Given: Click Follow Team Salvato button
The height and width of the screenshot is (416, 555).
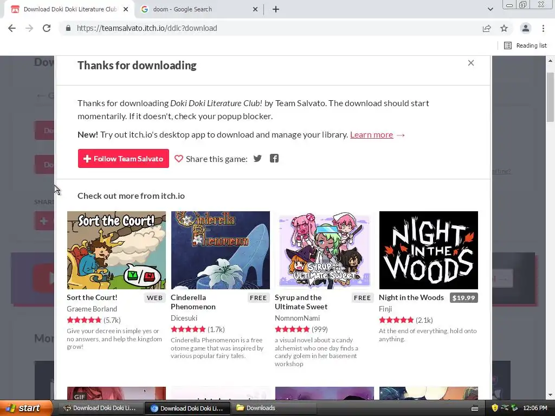Looking at the screenshot, I should [123, 159].
